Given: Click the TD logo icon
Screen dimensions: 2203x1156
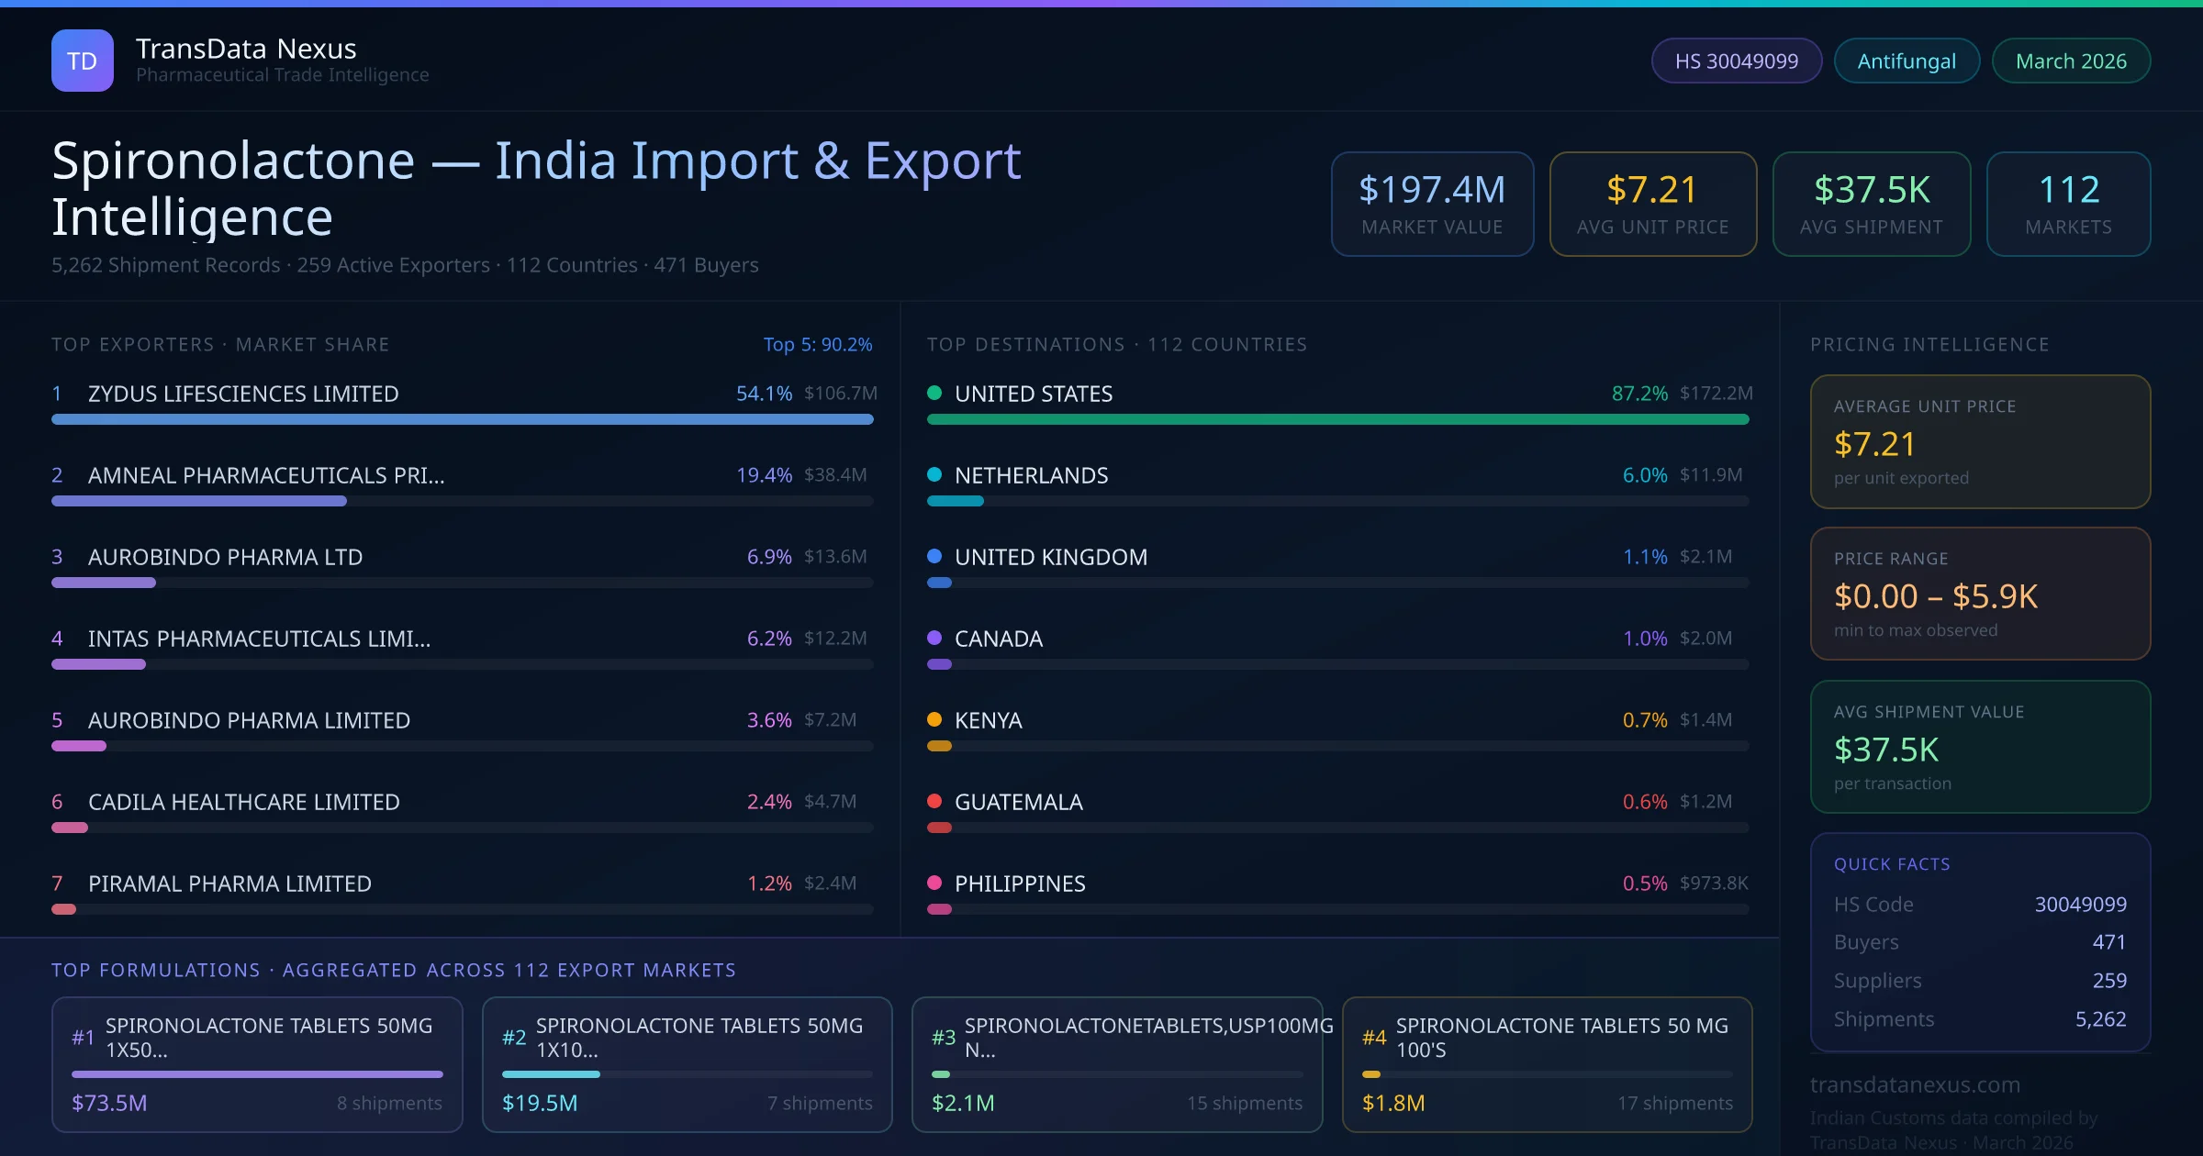Looking at the screenshot, I should coord(82,61).
